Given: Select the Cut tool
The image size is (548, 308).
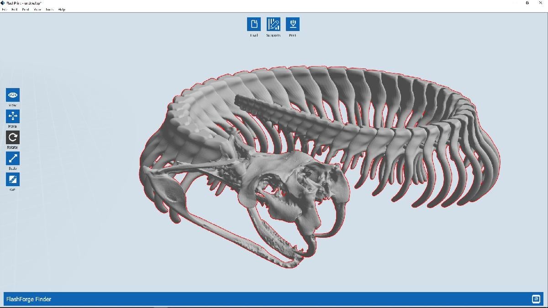Looking at the screenshot, I should click(x=13, y=179).
